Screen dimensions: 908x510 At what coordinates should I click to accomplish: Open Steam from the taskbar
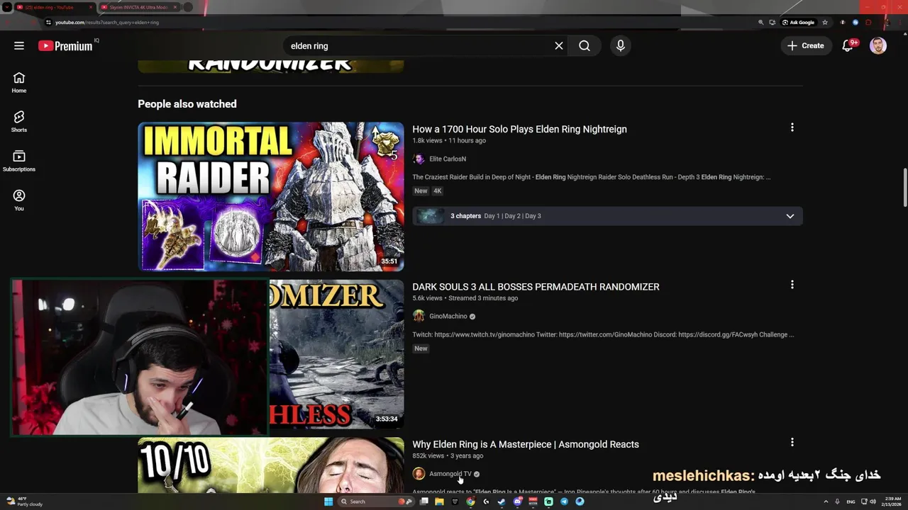502,501
